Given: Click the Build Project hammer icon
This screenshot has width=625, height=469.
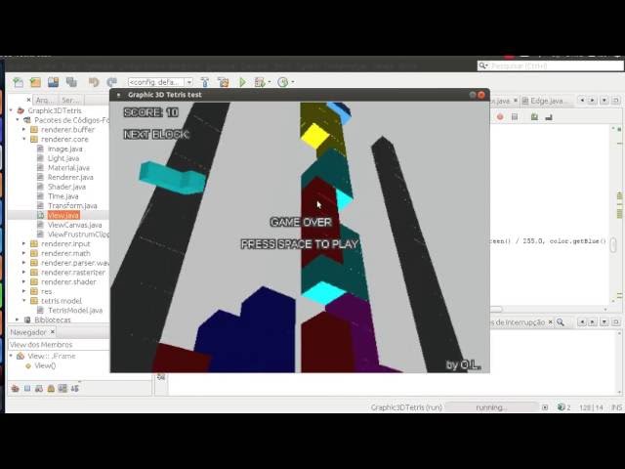Looking at the screenshot, I should [205, 82].
